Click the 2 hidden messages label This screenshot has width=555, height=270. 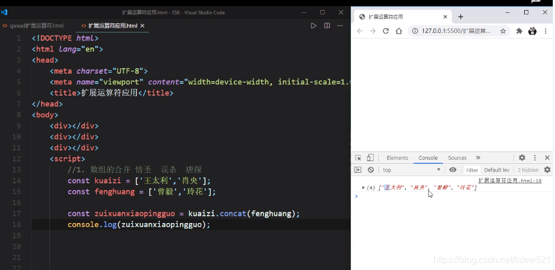(528, 170)
